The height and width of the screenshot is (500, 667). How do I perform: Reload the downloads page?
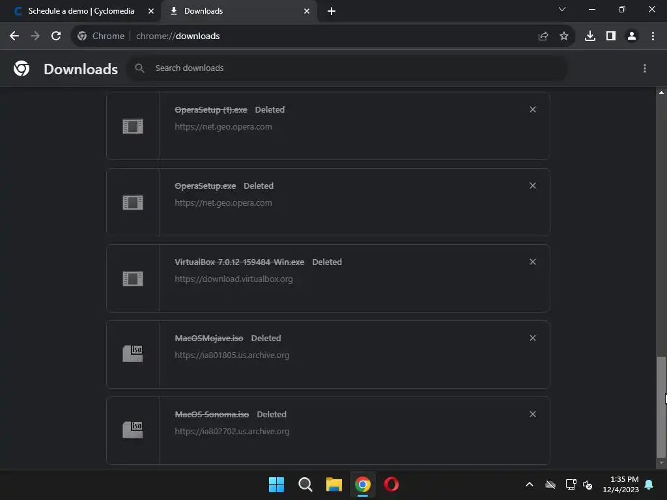tap(56, 36)
